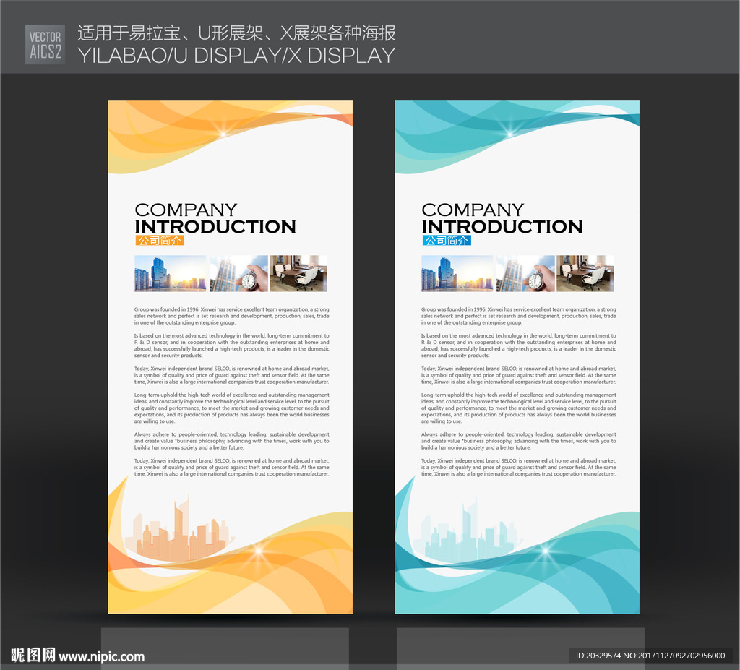Open the stopwatch photo on orange banner
This screenshot has height=670, width=740.
238,273
